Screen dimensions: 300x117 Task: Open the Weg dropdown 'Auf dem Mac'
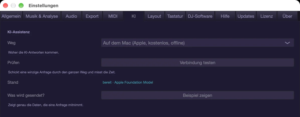click(x=197, y=43)
